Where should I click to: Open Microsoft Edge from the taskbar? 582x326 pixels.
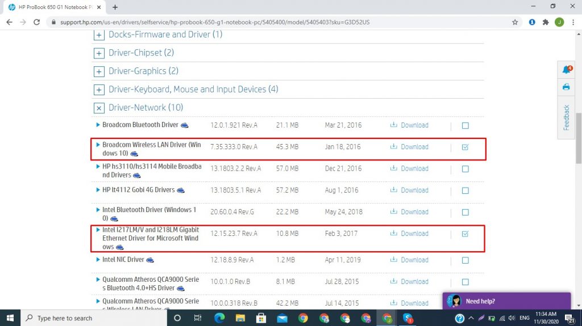pyautogui.click(x=220, y=318)
